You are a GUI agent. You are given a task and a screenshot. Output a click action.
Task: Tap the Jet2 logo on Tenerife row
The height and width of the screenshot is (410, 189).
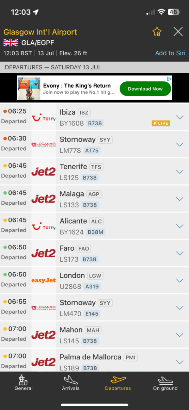pos(44,172)
